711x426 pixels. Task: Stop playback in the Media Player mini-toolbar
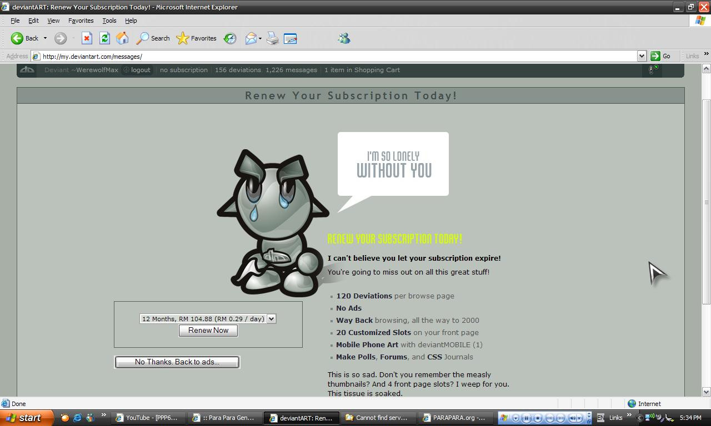pyautogui.click(x=538, y=418)
